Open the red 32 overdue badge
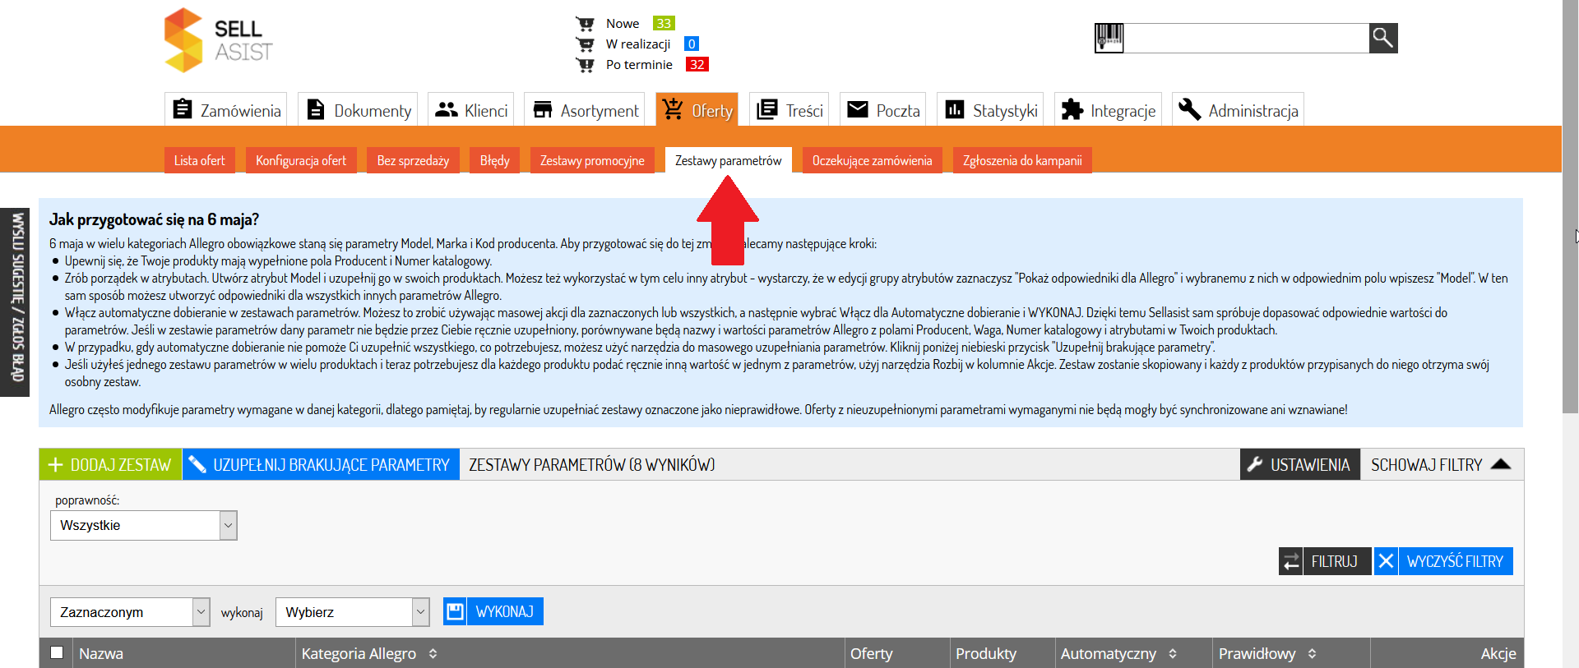This screenshot has height=668, width=1579. tap(697, 64)
